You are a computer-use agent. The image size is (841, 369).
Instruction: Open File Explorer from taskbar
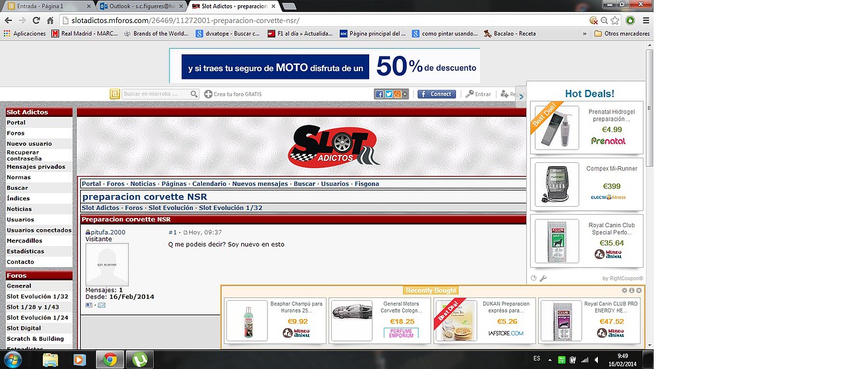coord(50,359)
